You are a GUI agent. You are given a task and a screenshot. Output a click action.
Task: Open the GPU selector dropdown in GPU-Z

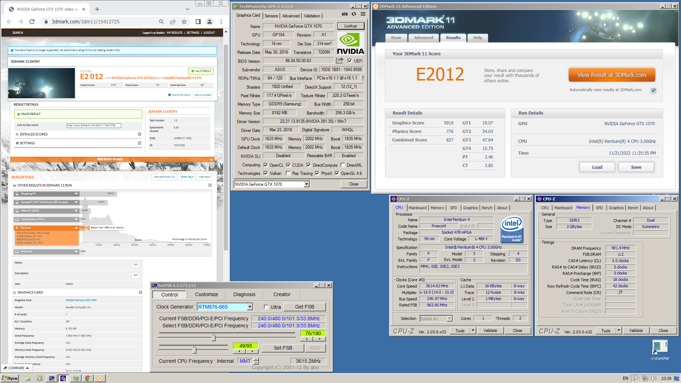click(307, 184)
